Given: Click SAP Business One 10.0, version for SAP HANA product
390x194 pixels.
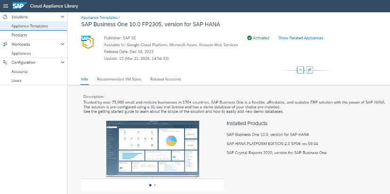Looking at the screenshot, I should [268, 135].
